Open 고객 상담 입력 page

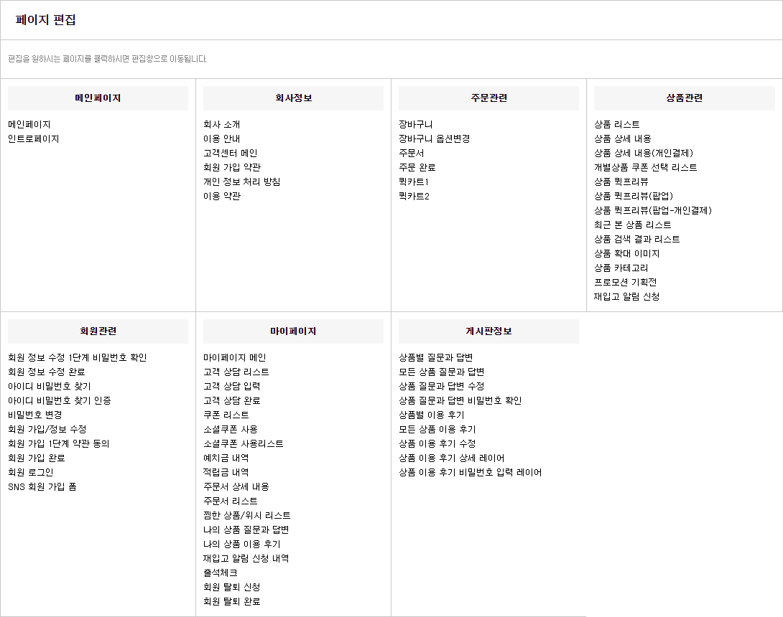[232, 387]
